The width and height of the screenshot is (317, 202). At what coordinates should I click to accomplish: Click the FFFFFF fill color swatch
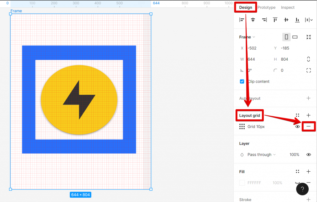[x=242, y=183]
